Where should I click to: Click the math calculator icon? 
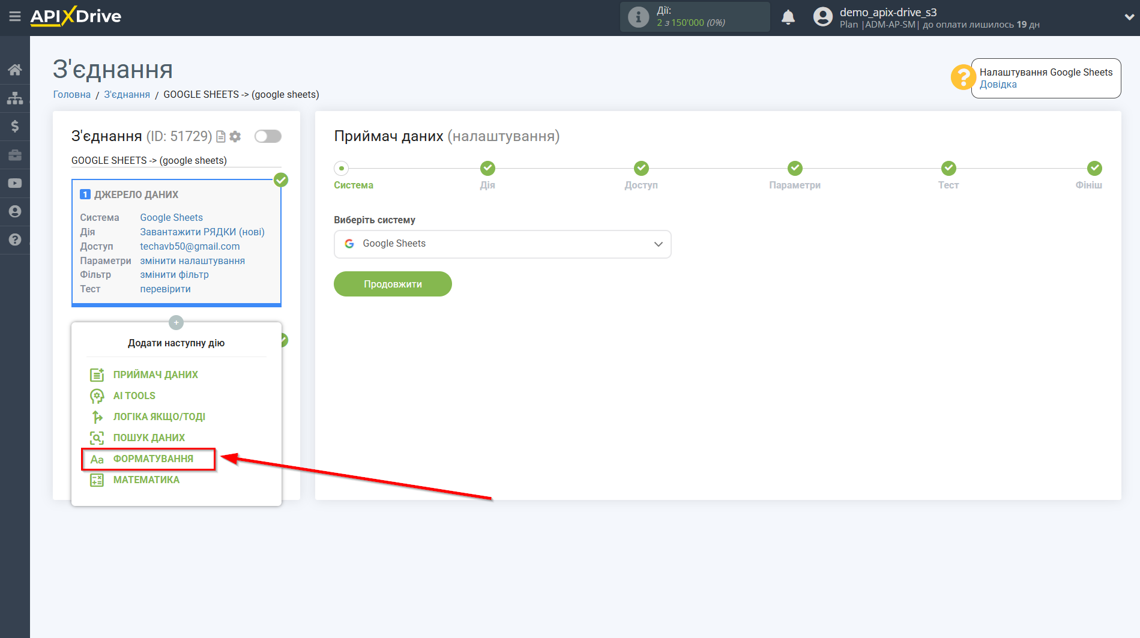[97, 480]
